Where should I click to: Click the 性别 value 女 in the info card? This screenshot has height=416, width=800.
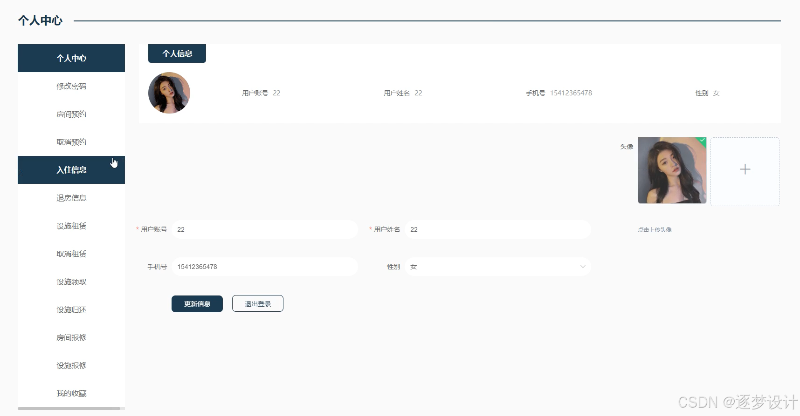pos(717,93)
